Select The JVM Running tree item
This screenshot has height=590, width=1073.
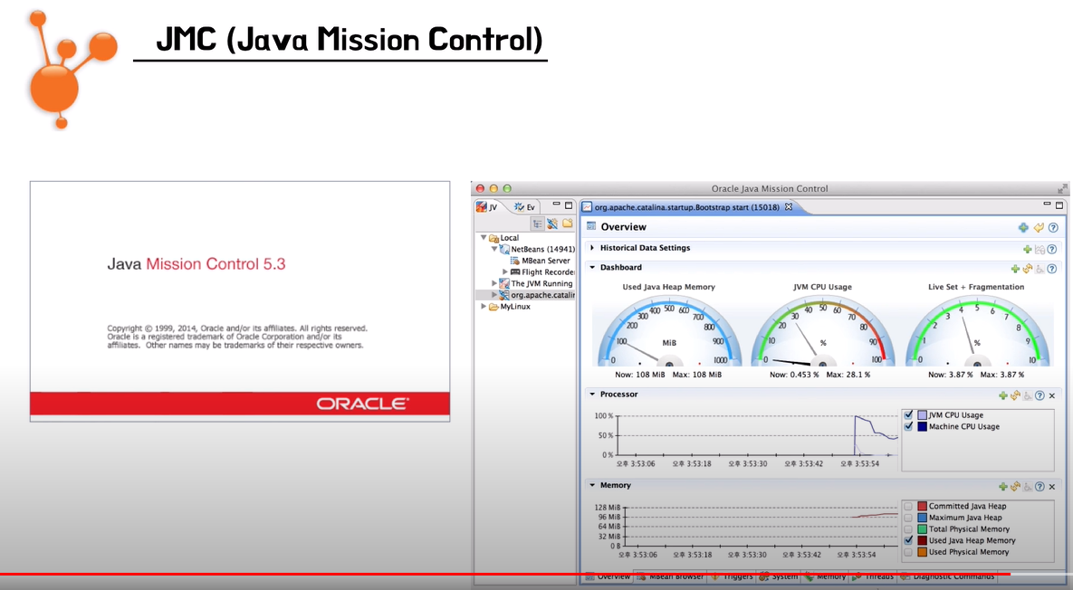[536, 283]
